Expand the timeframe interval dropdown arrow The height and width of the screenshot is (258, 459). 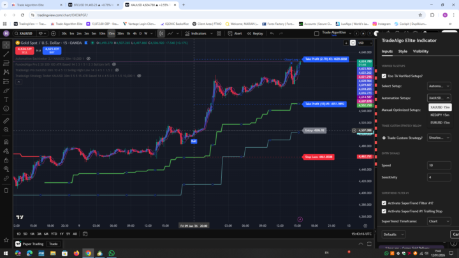tap(151, 34)
